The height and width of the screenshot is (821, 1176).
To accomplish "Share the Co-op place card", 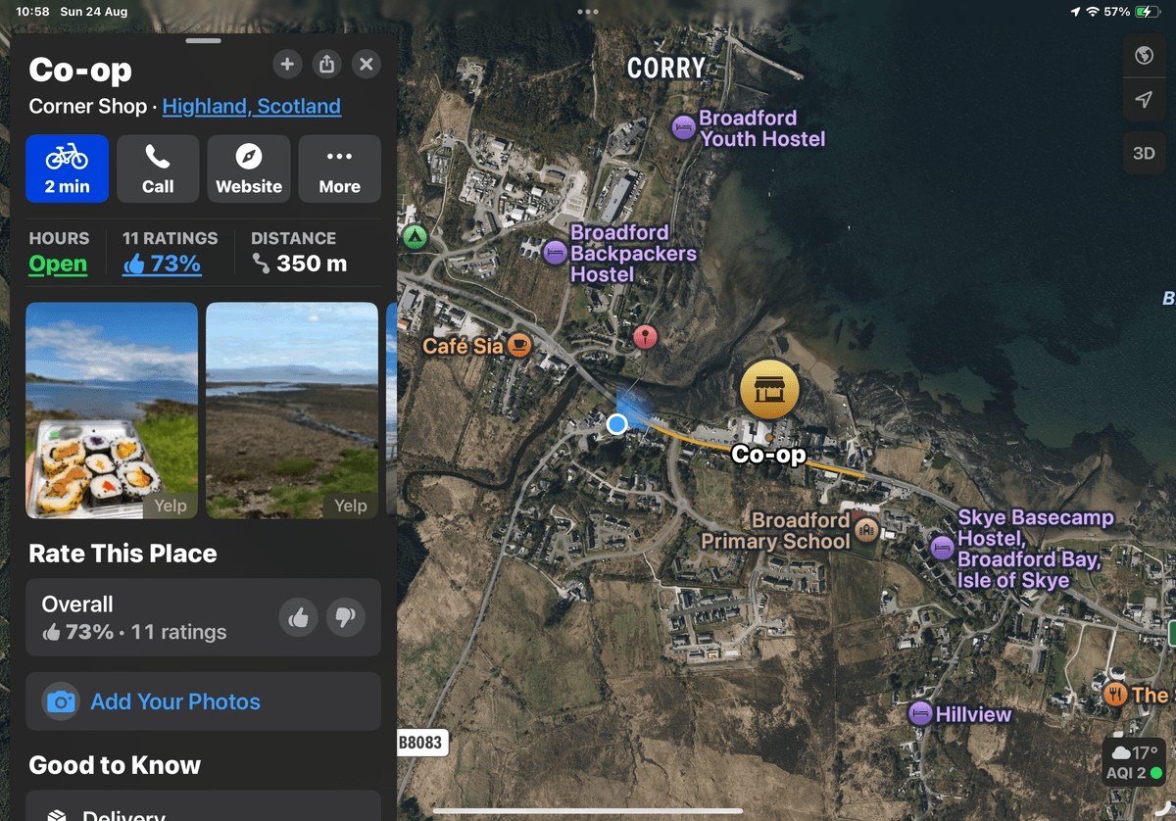I will coord(326,65).
